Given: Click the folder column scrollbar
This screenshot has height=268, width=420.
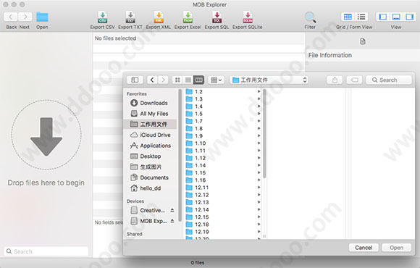Looking at the screenshot, I should click(x=264, y=134).
